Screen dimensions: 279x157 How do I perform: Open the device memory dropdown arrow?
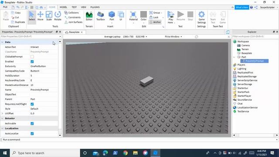(146, 37)
